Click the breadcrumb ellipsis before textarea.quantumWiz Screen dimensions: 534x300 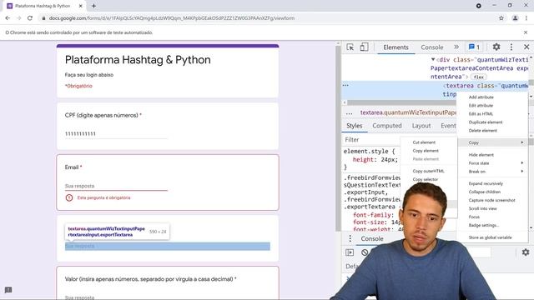pyautogui.click(x=349, y=112)
